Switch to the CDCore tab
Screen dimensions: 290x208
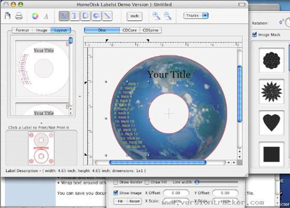click(x=129, y=30)
